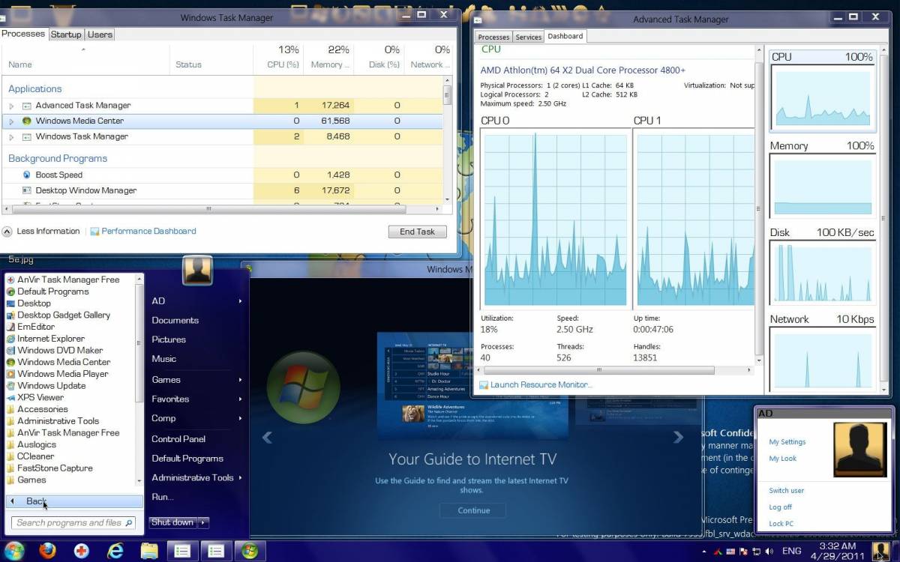Click the red cross app icon on the taskbar
Screen dimensions: 900x562
pos(82,551)
